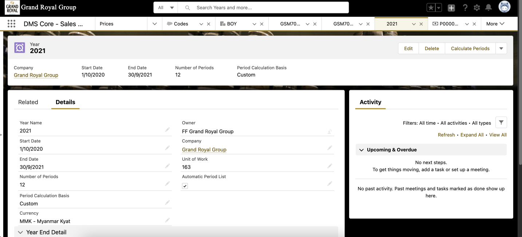
Task: Click the MMK - Myanmar Kyat value
Action: [45, 221]
